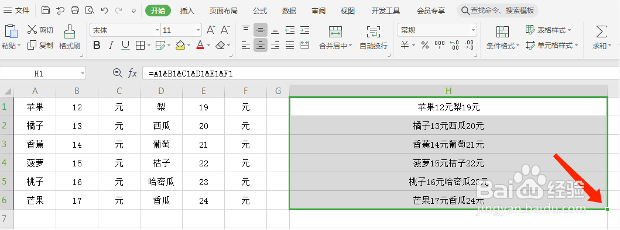Click Decrease Indent icon
The image size is (620, 230).
point(290,30)
